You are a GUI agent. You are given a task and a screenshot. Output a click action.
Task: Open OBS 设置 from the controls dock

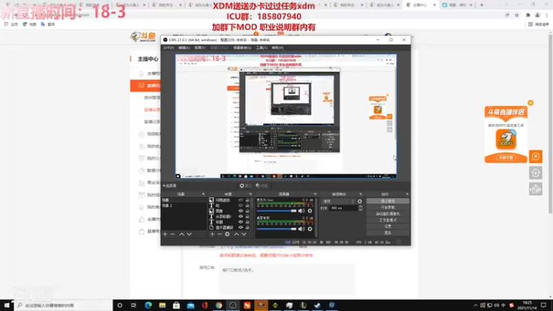pos(388,227)
